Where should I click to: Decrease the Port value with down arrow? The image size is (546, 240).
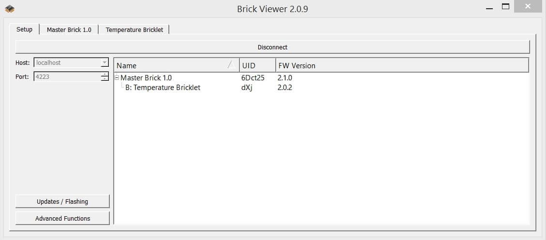[x=104, y=78]
